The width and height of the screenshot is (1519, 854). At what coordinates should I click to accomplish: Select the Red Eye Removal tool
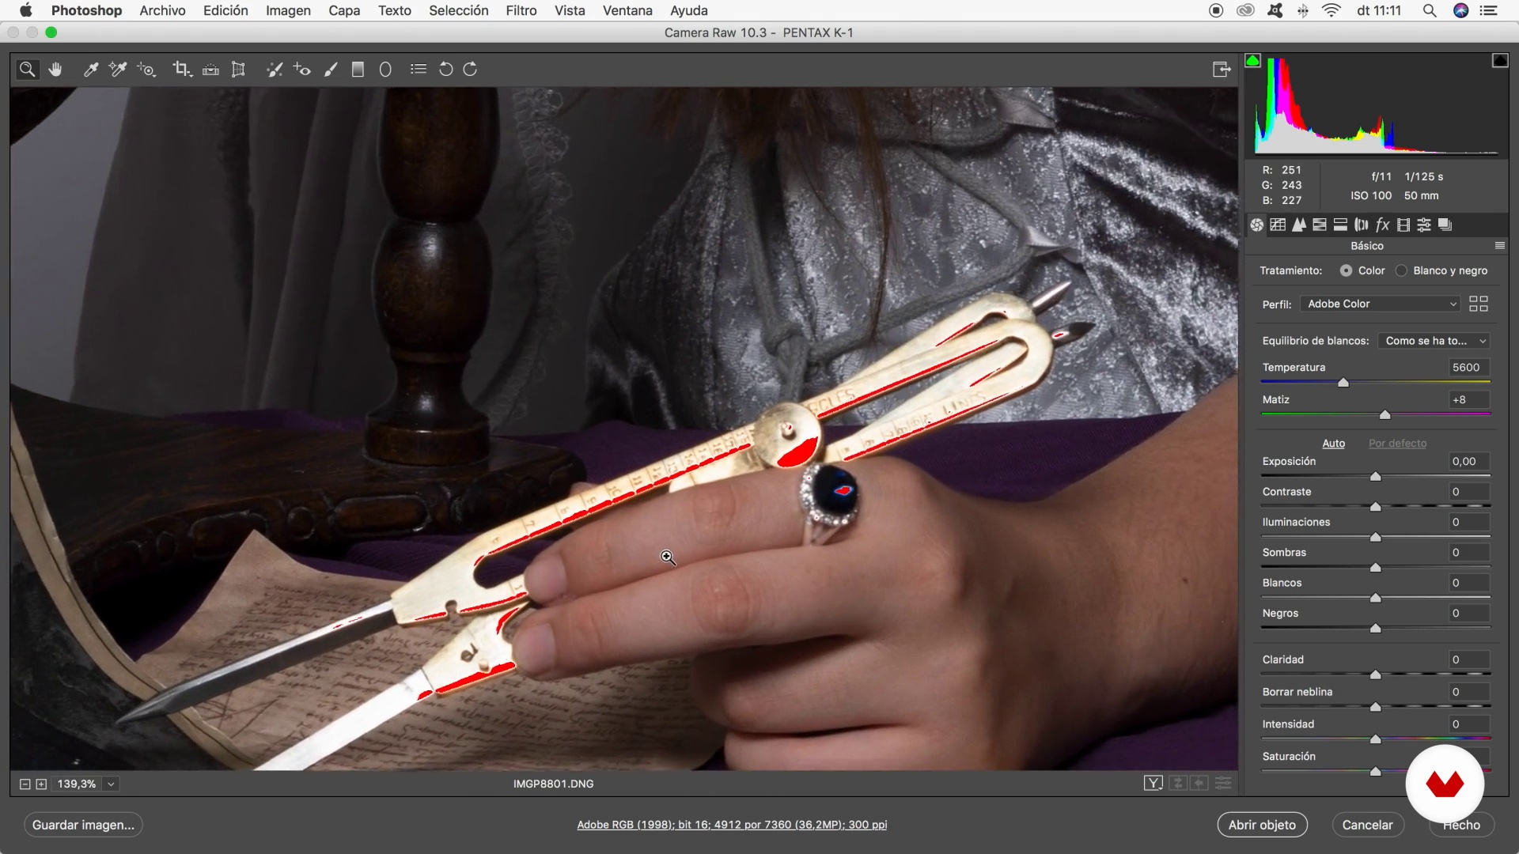(x=302, y=70)
